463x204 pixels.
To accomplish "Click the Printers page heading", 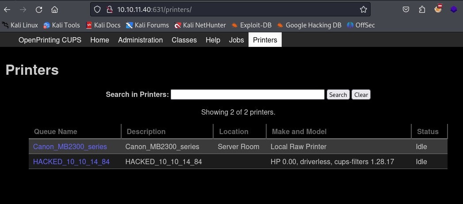I will click(x=32, y=70).
